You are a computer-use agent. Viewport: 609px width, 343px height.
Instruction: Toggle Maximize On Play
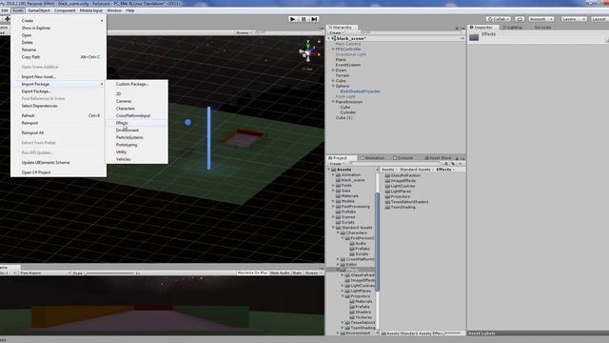tap(252, 273)
